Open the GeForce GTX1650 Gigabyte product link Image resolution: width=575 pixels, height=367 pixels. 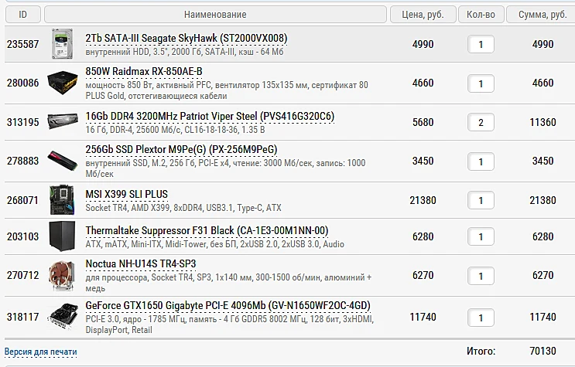(x=228, y=305)
